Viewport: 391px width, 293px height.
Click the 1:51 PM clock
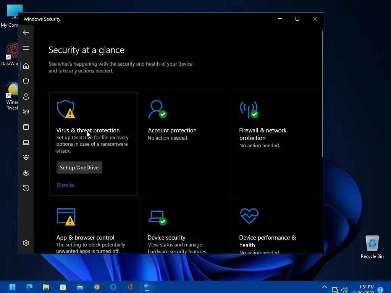(x=367, y=287)
